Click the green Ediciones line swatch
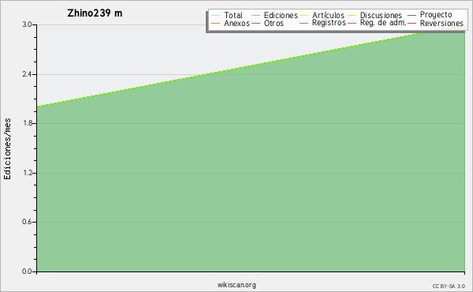473x292 pixels. click(255, 16)
